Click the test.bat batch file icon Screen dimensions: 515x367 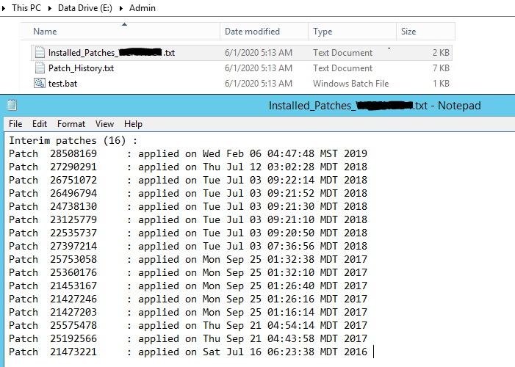pos(40,83)
